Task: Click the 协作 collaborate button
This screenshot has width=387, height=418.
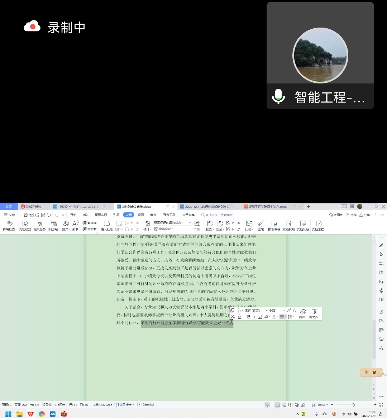Action: 352,215
